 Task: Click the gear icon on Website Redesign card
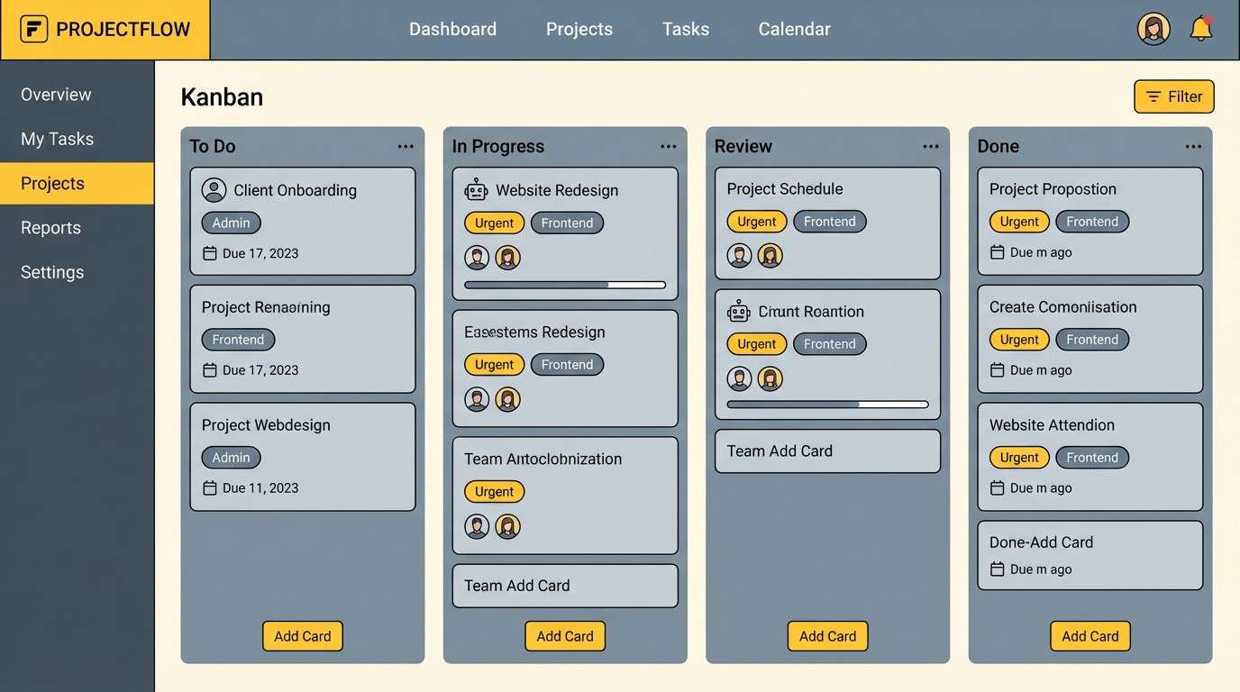(x=476, y=189)
